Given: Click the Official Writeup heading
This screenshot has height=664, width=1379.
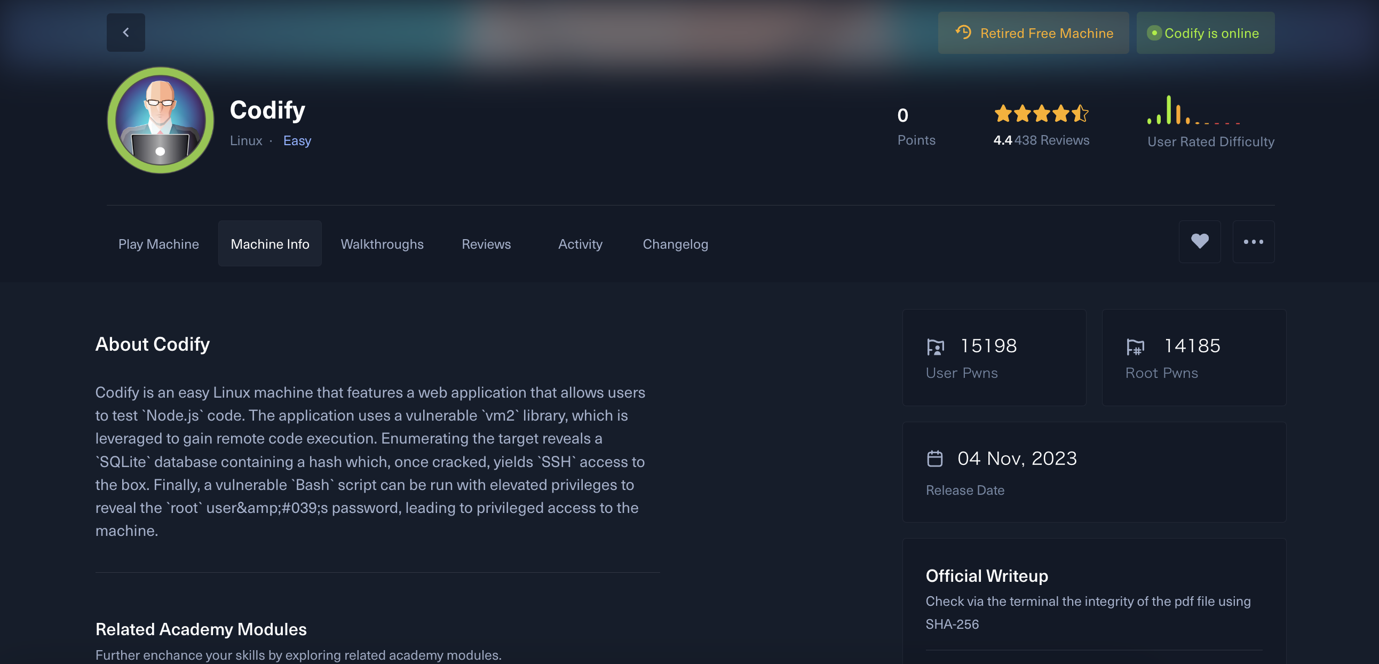Looking at the screenshot, I should point(987,576).
